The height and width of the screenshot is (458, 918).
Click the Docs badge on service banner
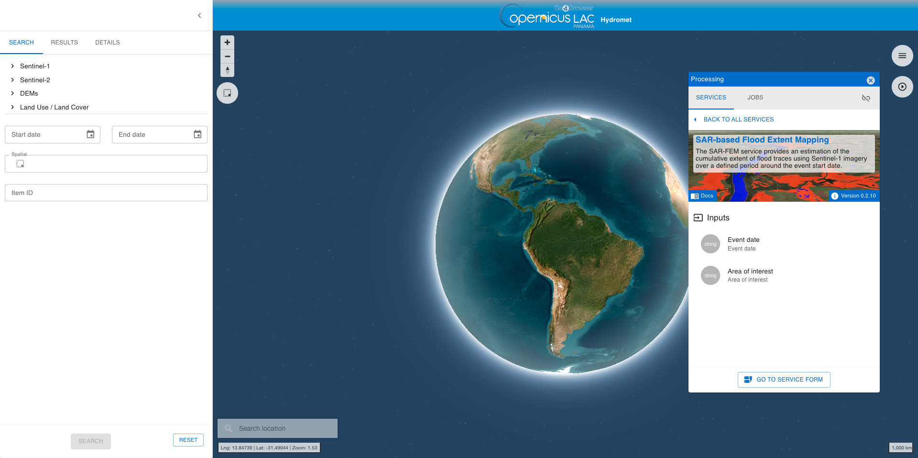pos(702,196)
